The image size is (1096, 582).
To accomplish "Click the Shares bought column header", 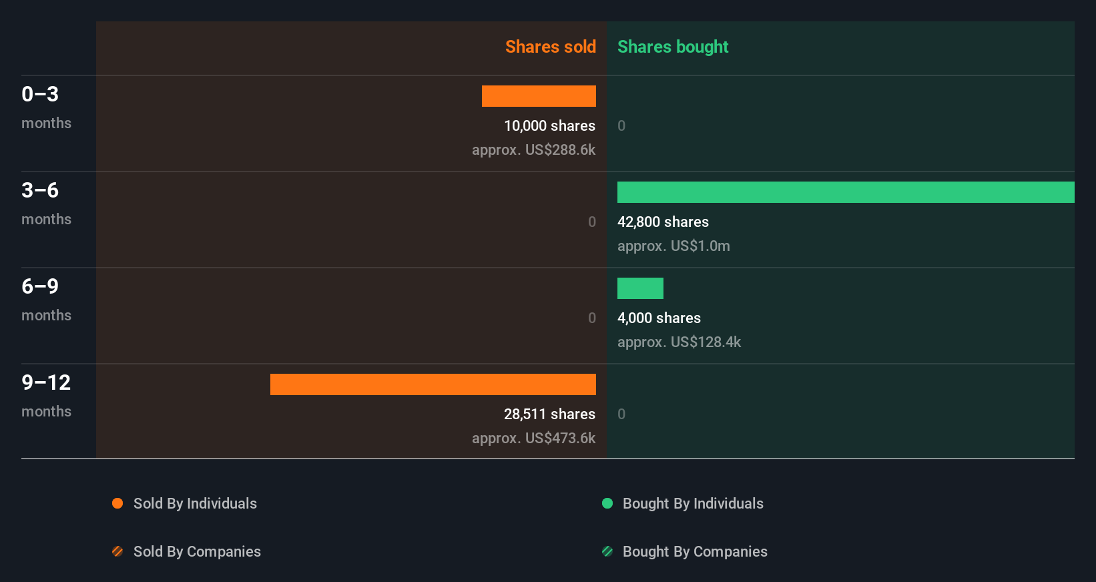I will point(673,47).
